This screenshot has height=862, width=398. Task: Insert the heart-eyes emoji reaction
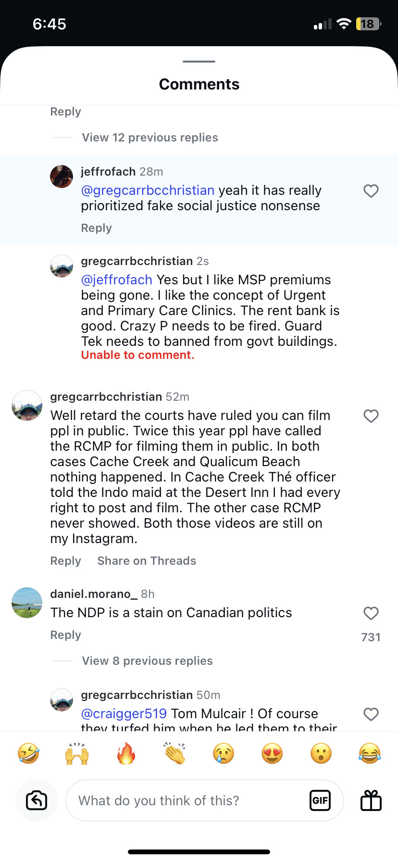(272, 753)
